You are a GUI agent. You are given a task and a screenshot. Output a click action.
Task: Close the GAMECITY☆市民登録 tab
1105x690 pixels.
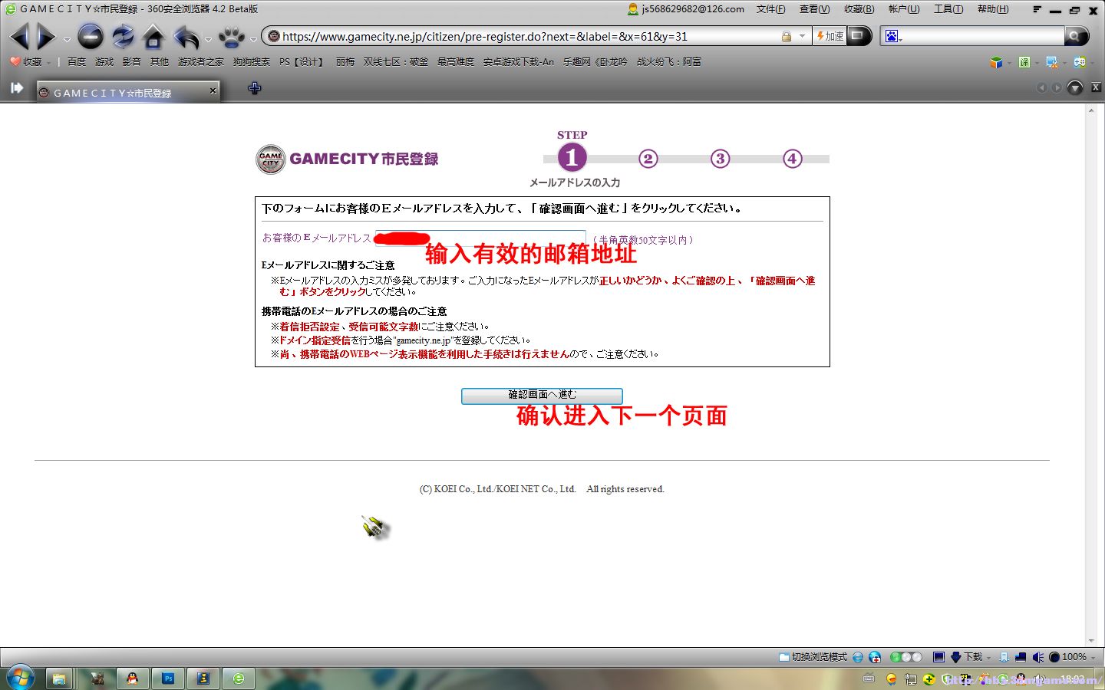click(213, 90)
